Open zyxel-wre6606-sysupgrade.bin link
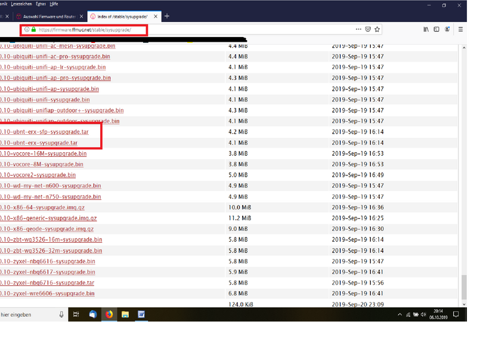The height and width of the screenshot is (358, 477). point(47,294)
